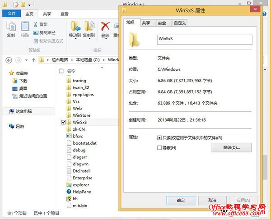
Task: Uncheck the WinSxS folder checkbox
Action: [63, 122]
